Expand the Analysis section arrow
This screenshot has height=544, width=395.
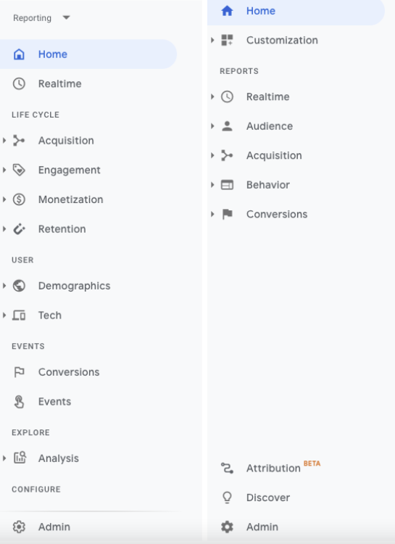tap(4, 458)
